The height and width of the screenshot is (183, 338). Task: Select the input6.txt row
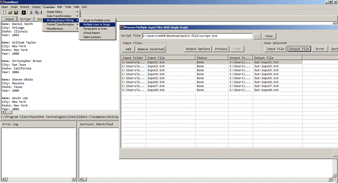pos(212,82)
